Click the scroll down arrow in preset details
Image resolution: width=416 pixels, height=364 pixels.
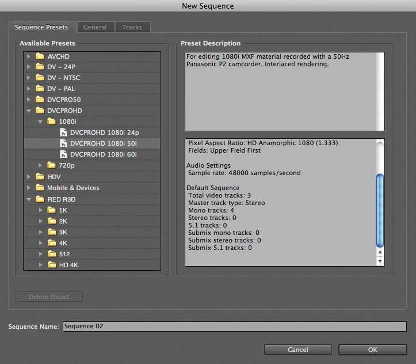(x=380, y=261)
